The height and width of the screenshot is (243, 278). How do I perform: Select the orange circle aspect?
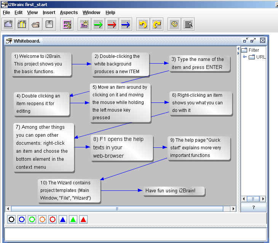point(42,219)
